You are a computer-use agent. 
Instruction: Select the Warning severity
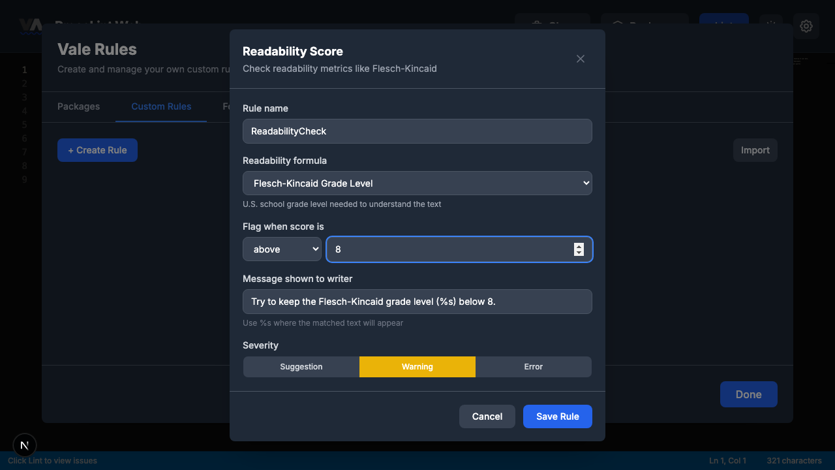pyautogui.click(x=417, y=366)
